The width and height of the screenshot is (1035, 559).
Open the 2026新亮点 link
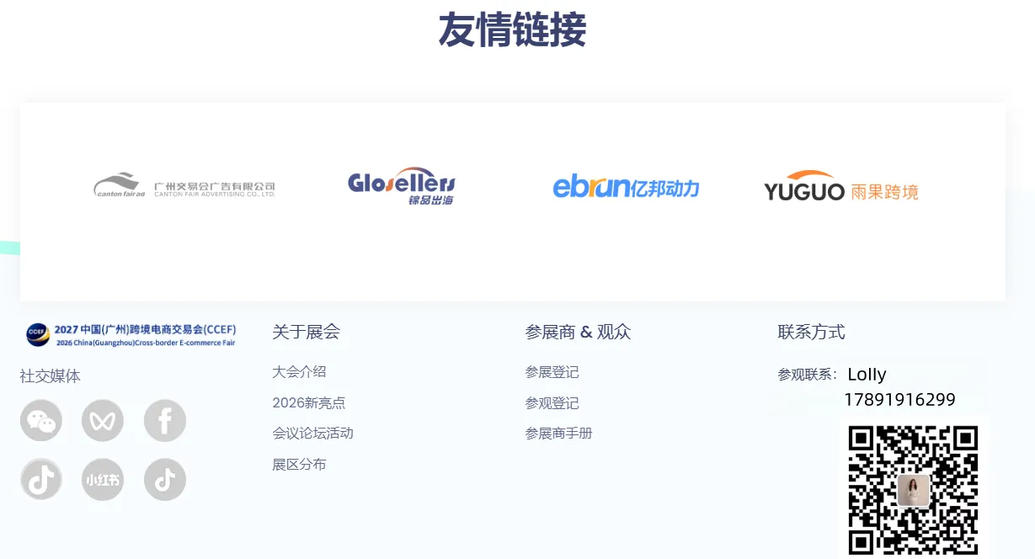(309, 402)
